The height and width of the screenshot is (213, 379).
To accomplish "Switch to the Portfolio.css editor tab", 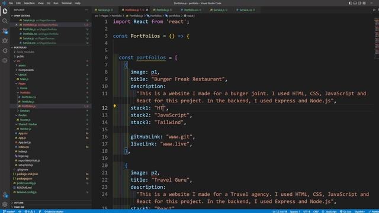I will [191, 10].
